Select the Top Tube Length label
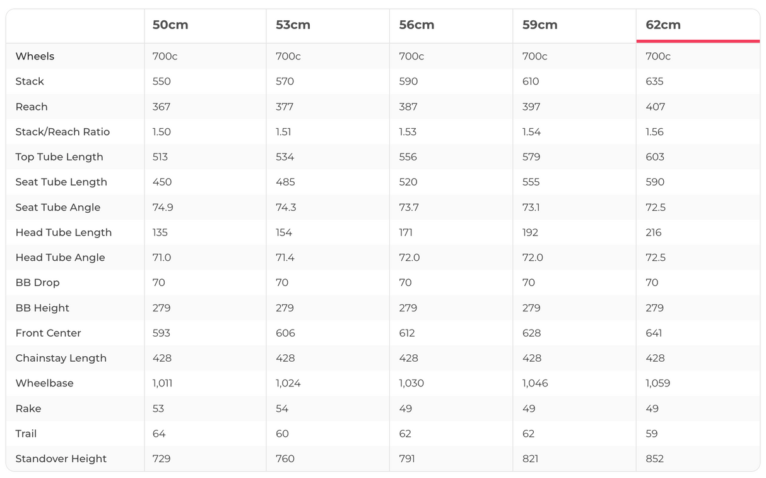 click(x=59, y=157)
